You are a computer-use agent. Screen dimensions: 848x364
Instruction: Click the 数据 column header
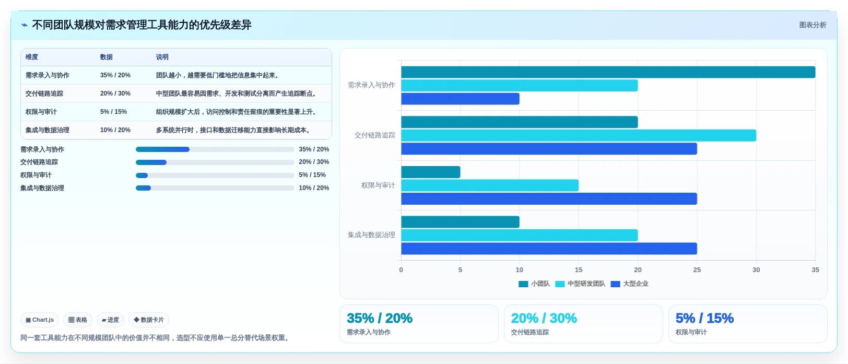(107, 57)
